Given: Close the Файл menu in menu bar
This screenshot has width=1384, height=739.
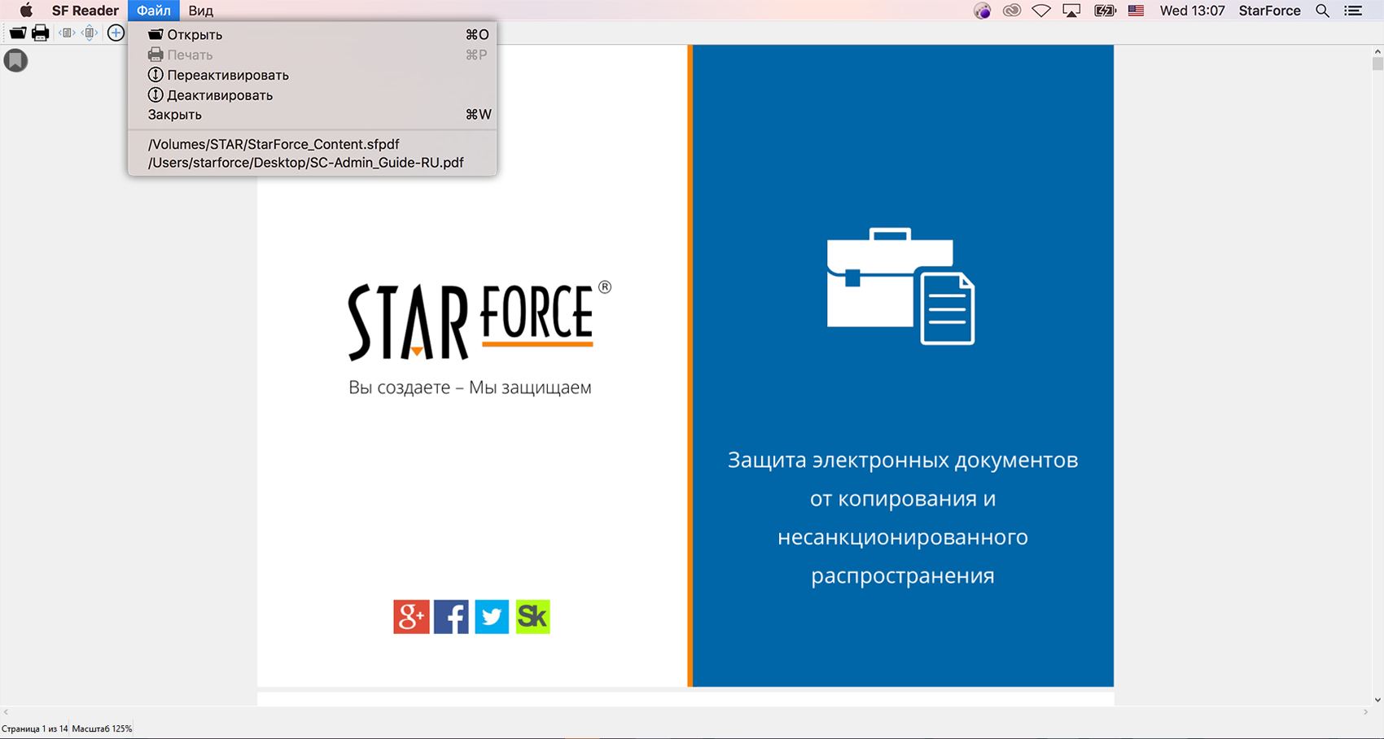Looking at the screenshot, I should coord(153,11).
